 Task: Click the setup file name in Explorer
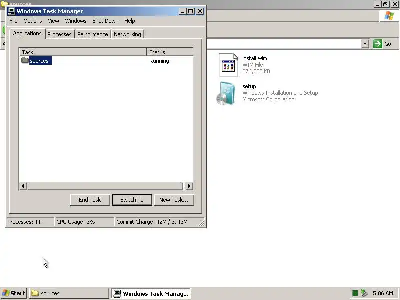click(x=249, y=86)
